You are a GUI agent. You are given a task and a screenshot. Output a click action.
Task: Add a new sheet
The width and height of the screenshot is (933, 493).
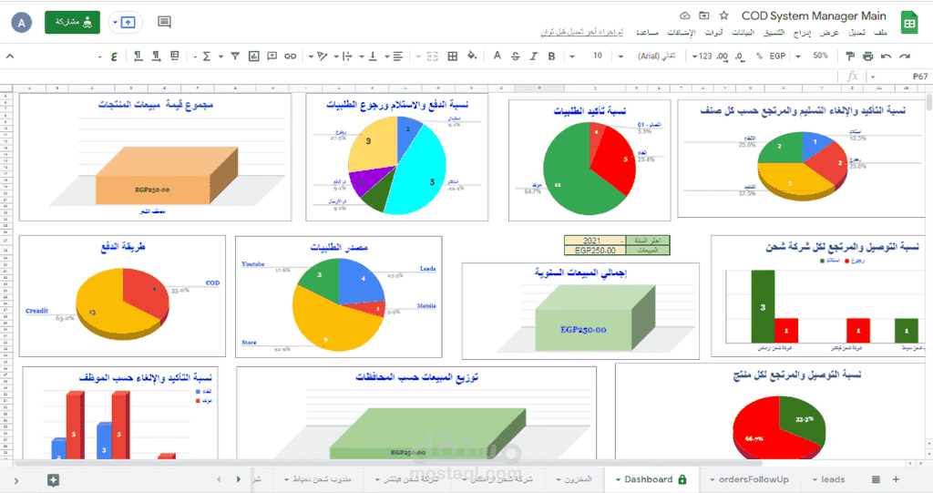(x=896, y=479)
